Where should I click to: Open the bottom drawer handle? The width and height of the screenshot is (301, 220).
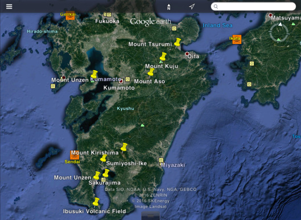[x=150, y=216]
